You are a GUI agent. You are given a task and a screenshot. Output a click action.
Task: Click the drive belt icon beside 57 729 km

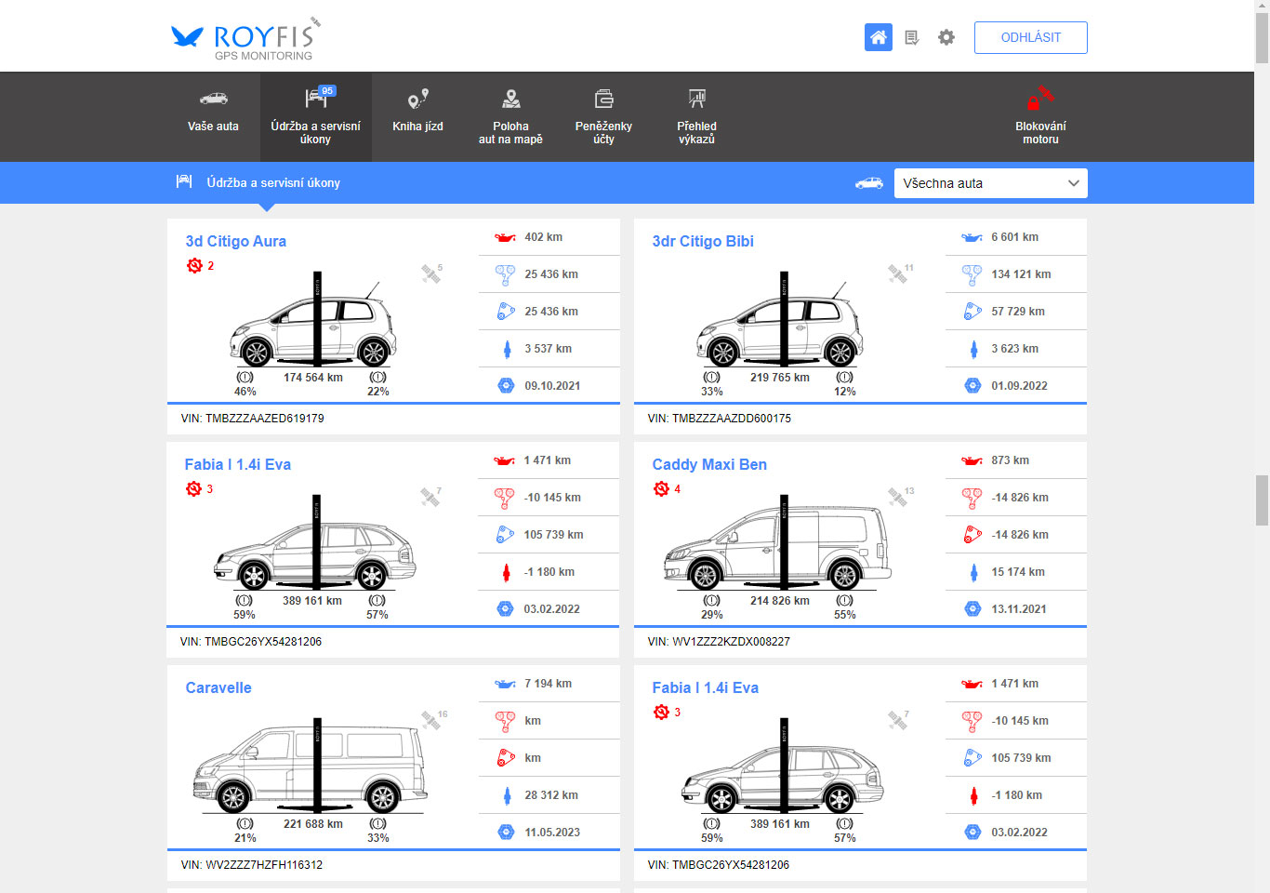[x=972, y=312]
